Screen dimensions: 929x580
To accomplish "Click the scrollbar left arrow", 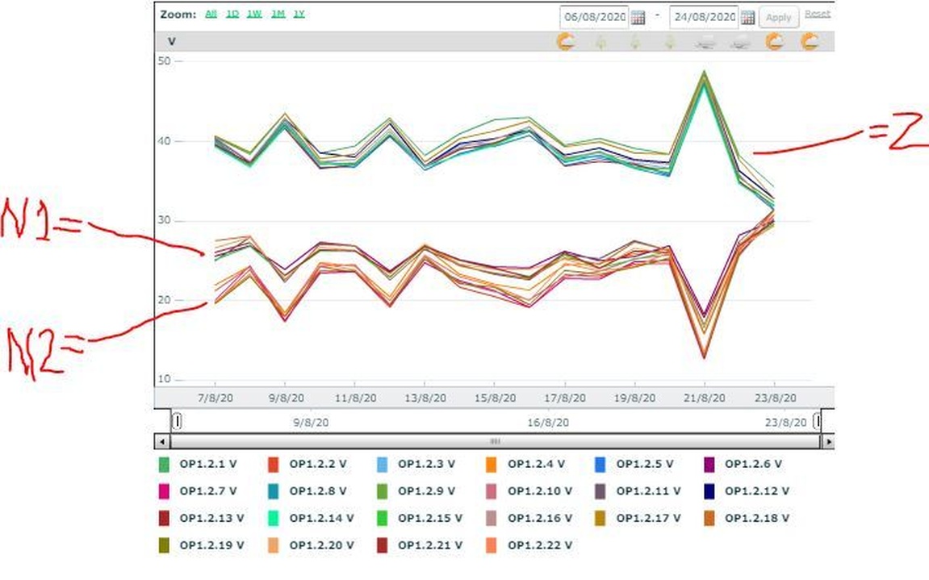I will point(161,441).
